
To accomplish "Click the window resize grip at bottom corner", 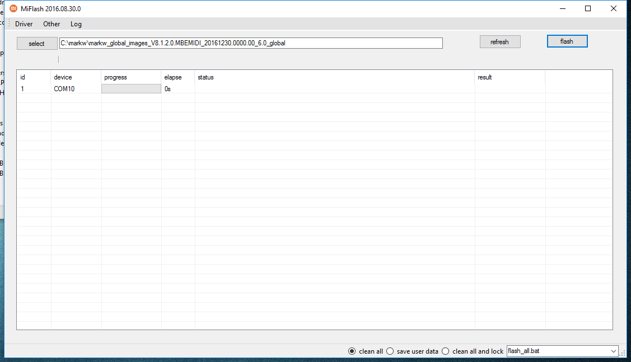I will click(623, 352).
